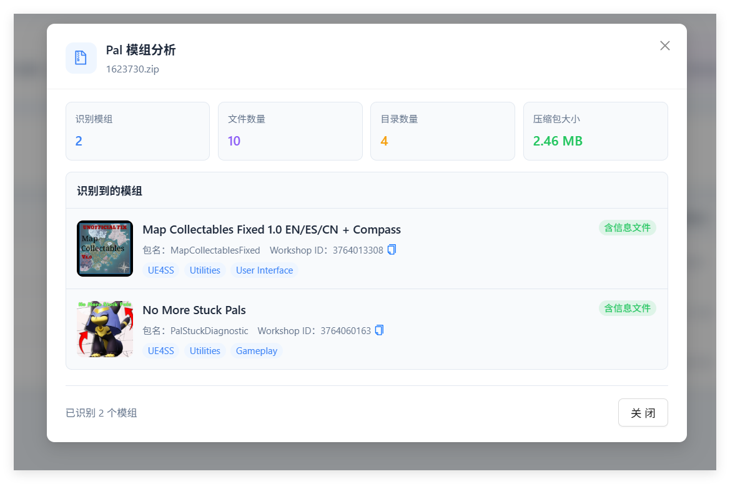This screenshot has height=484, width=730.
Task: Click UE4SS tag under No More Stuck Pals
Action: 161,351
